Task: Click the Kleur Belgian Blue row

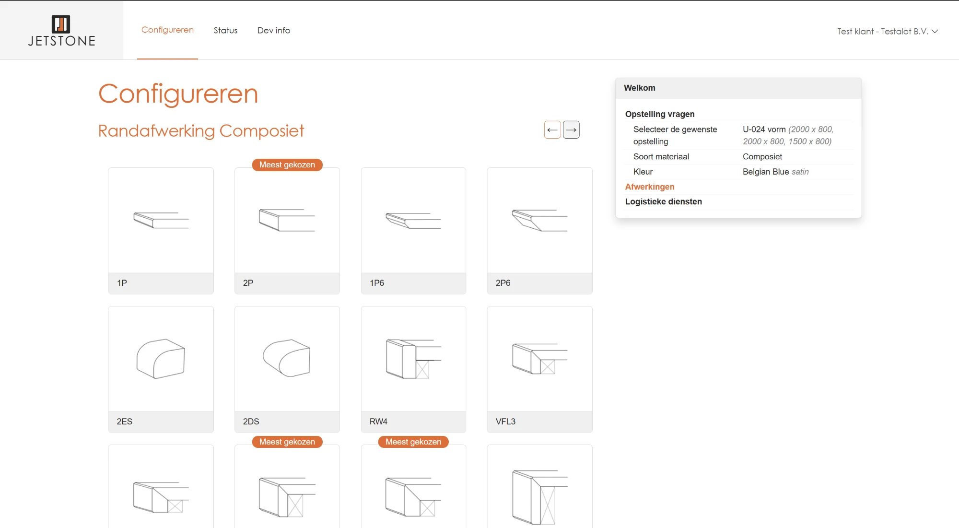Action: pos(738,172)
